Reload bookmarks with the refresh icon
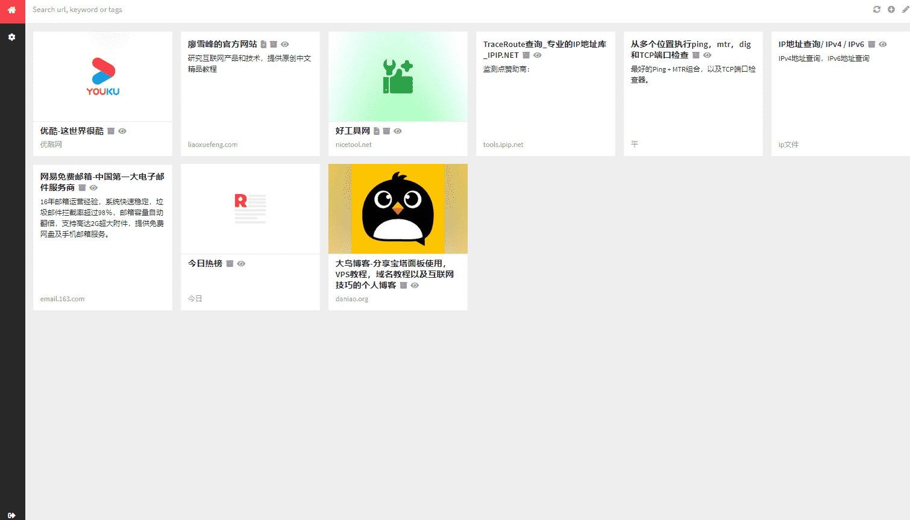Screen dimensions: 910x520 [x=876, y=10]
